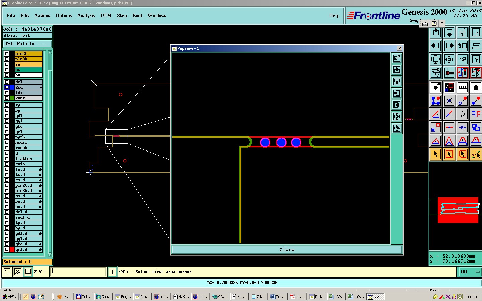Select the mirror F tool icon
The image size is (482, 301).
(x=476, y=114)
